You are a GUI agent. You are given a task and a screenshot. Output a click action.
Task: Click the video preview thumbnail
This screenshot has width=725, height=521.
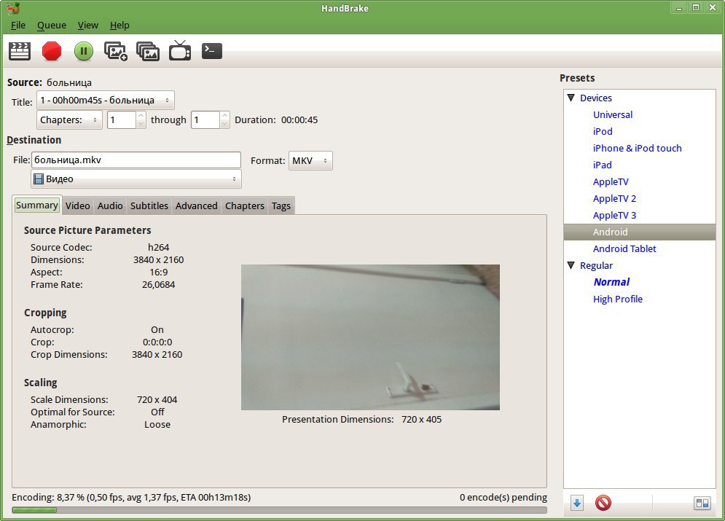point(370,337)
